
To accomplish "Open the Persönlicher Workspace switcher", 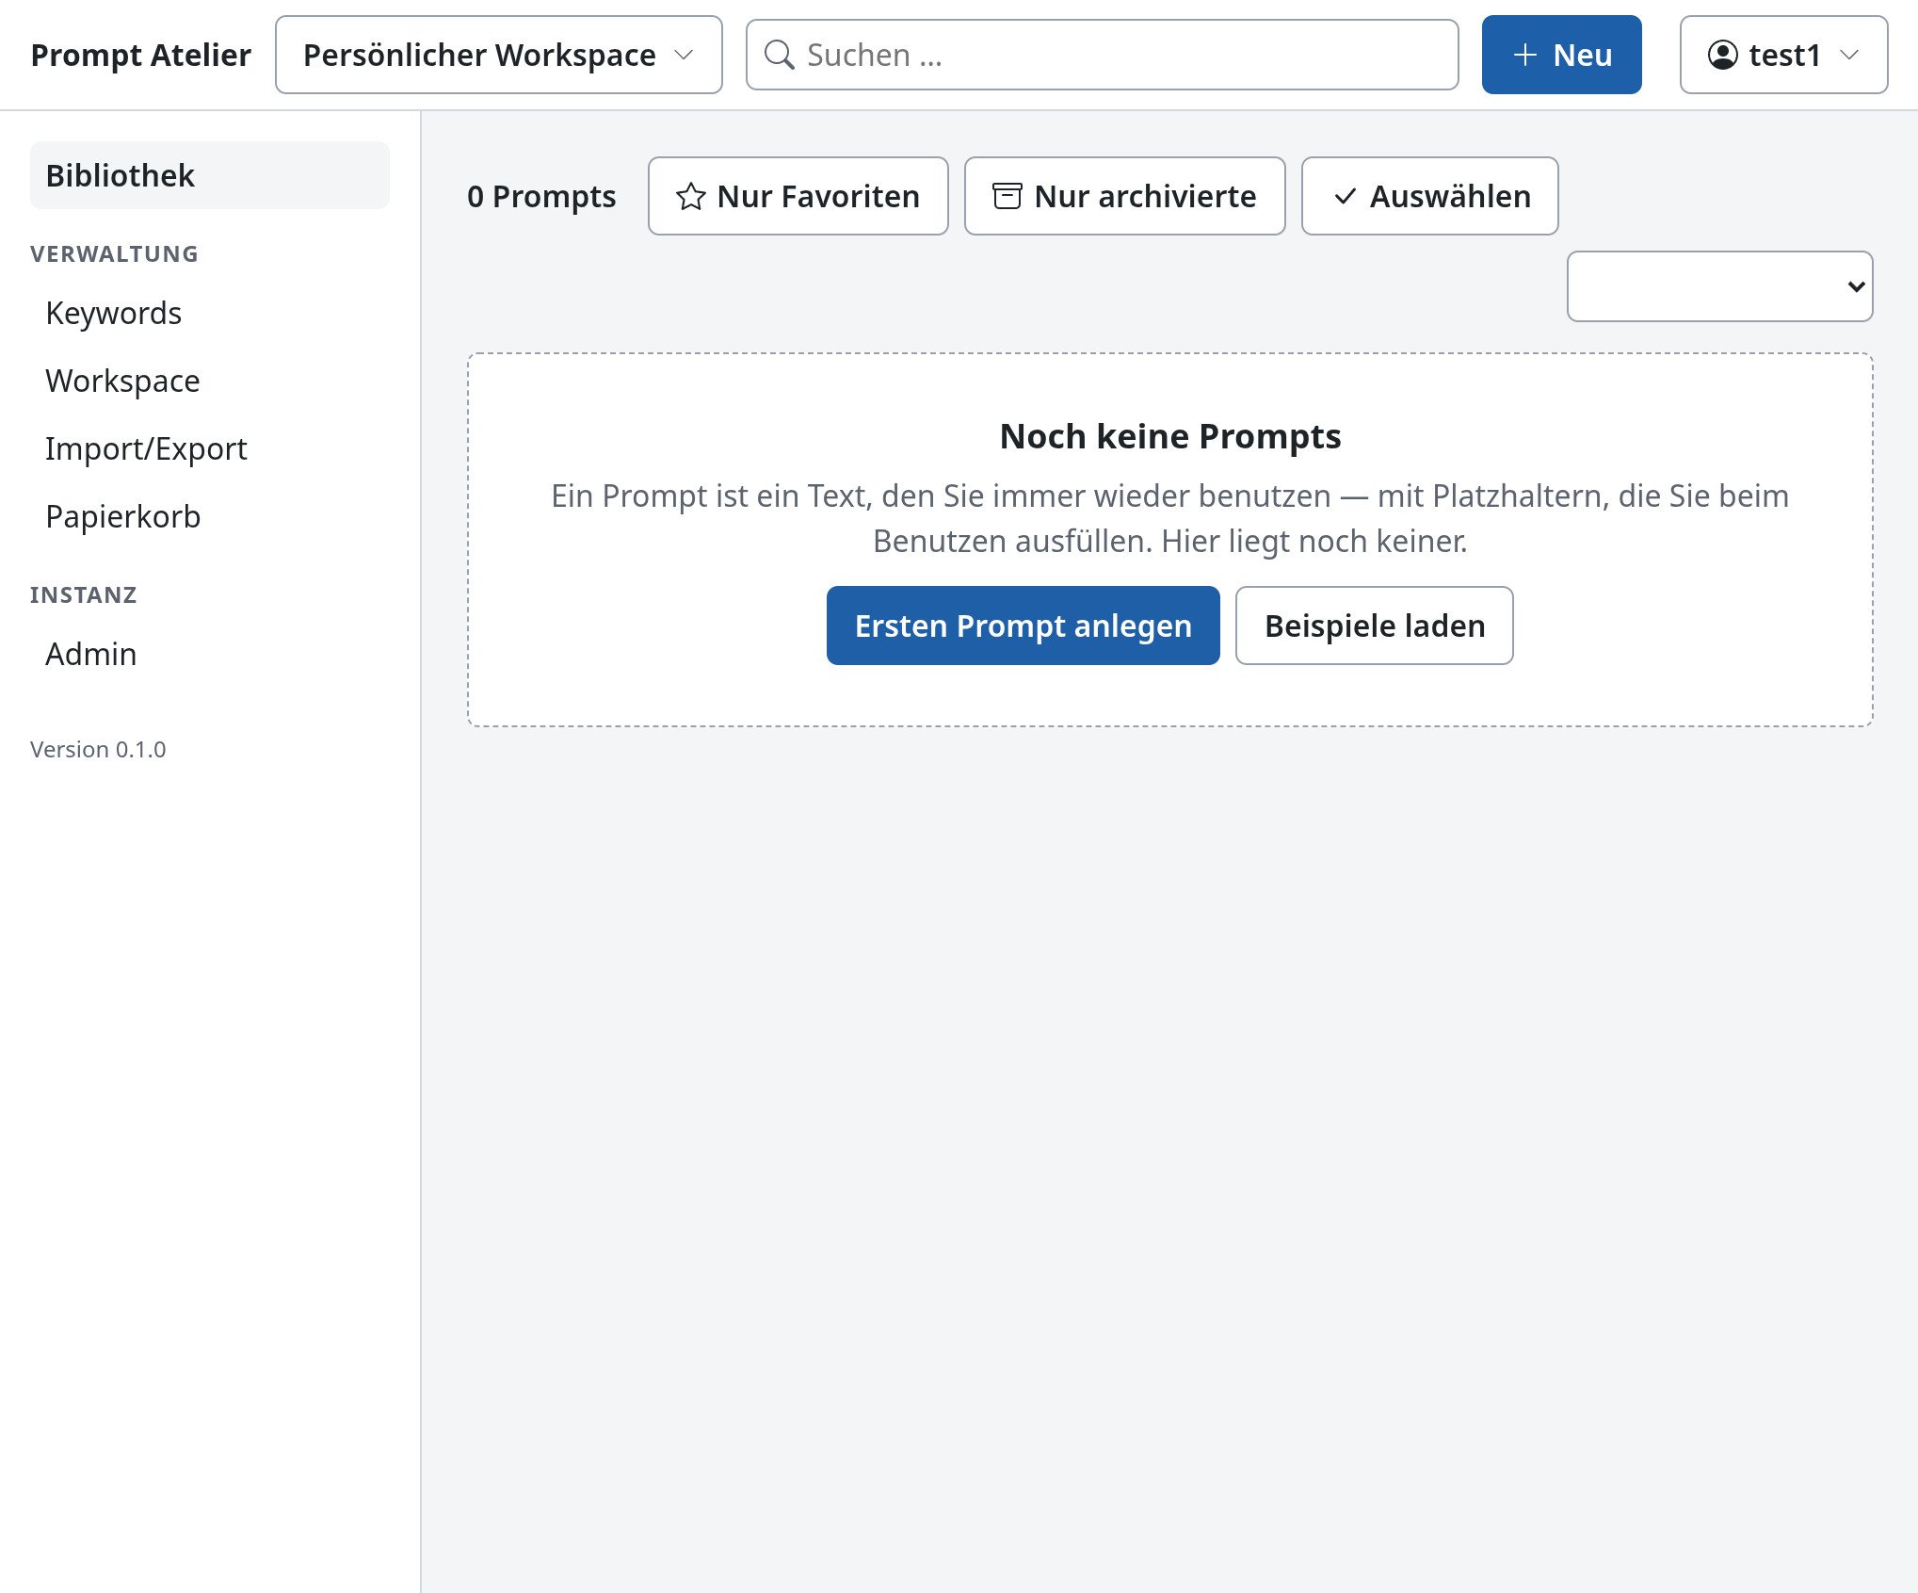I will click(498, 55).
